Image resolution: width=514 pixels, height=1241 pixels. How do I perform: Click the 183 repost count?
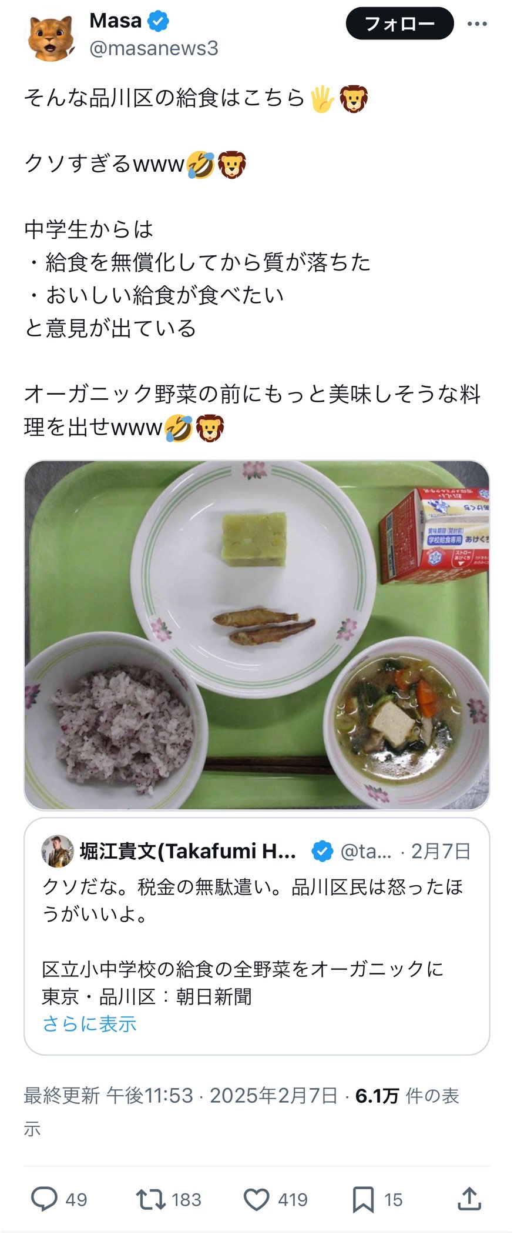186,1200
